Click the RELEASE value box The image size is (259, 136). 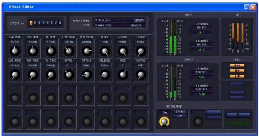(x=105, y=65)
